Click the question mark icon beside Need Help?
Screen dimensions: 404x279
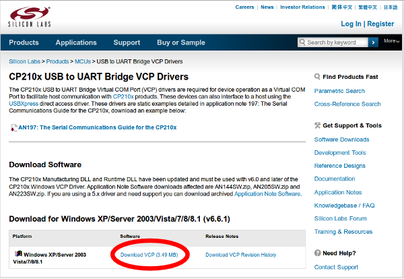(317, 253)
